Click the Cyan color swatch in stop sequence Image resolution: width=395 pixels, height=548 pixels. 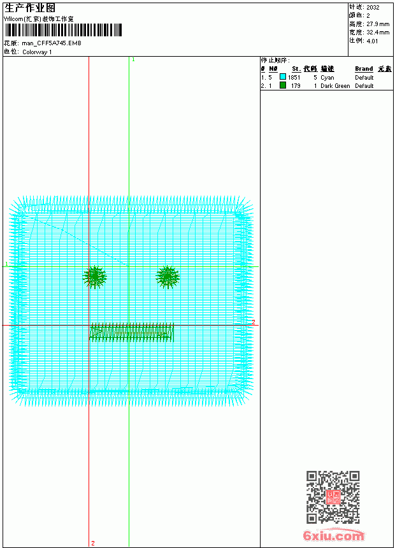tap(283, 77)
